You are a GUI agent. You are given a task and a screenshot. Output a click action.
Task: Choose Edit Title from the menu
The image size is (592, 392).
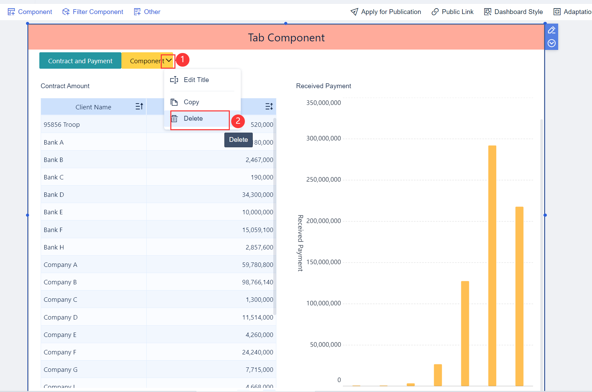point(196,80)
